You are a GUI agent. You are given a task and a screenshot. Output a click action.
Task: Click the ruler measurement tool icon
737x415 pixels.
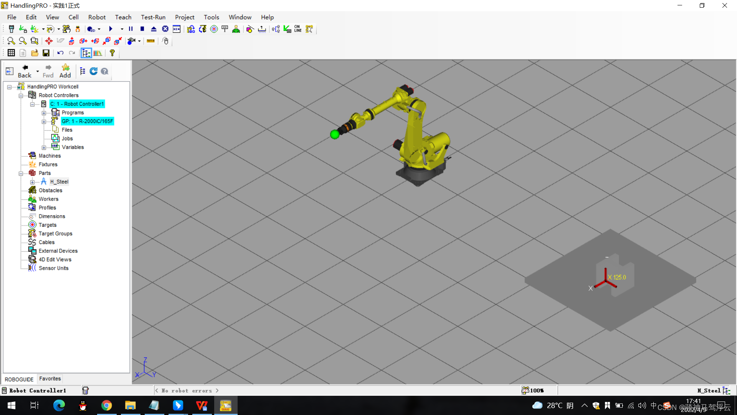pyautogui.click(x=150, y=41)
